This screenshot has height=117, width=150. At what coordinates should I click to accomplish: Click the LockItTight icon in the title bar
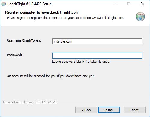coord(4,4)
